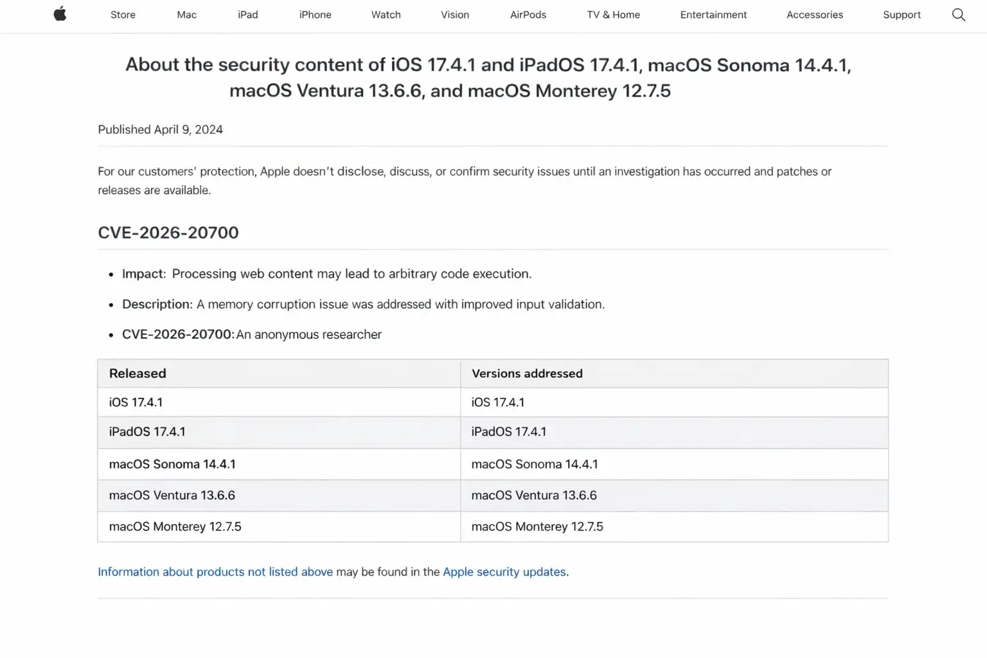The image size is (987, 658).
Task: Select macOS Monterey 12.7.5 under Versions addressed
Action: click(x=537, y=526)
